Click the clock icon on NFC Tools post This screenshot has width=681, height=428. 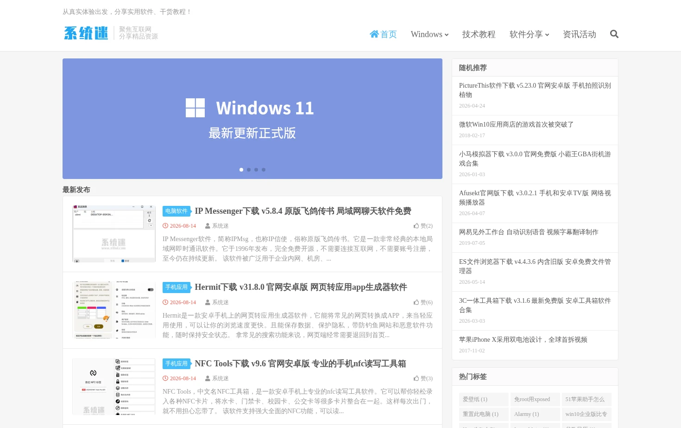(x=165, y=378)
